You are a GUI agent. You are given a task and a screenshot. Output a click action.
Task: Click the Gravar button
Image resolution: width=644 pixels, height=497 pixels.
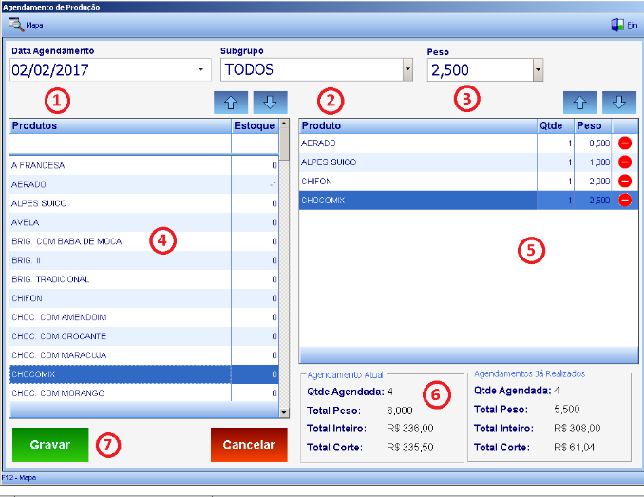tap(50, 445)
